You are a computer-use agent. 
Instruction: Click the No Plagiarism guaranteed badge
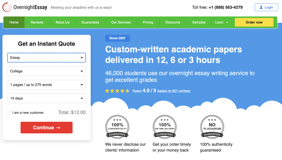pos(212,127)
